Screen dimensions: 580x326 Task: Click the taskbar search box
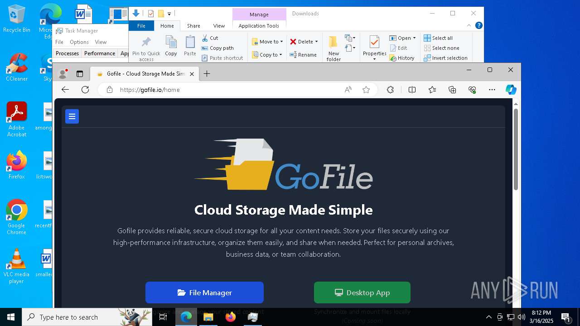(x=87, y=317)
